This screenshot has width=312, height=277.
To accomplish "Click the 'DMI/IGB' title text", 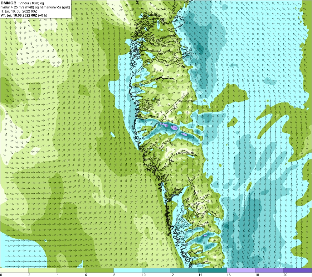I will [x=8, y=3].
